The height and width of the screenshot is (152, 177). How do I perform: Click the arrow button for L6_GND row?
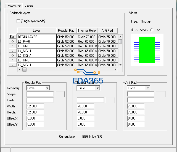coord(13,60)
